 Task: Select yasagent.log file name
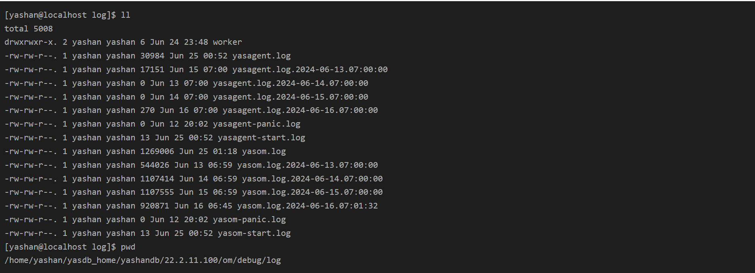click(261, 56)
